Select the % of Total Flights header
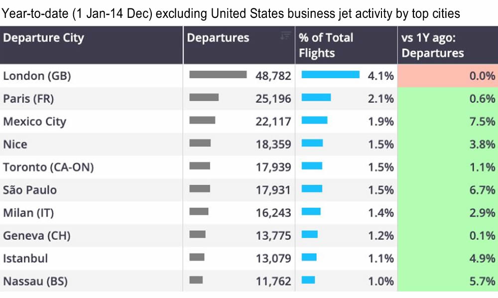 [326, 45]
